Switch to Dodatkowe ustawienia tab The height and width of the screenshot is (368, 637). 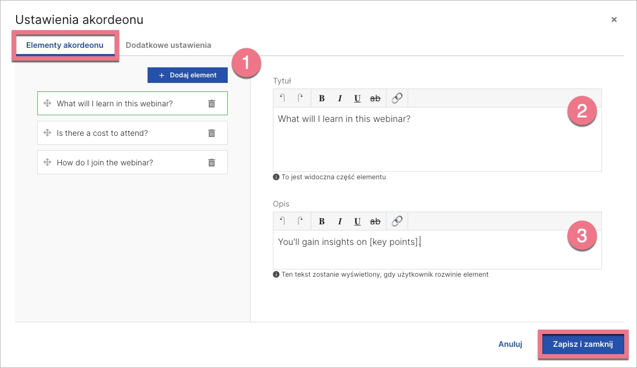(168, 45)
